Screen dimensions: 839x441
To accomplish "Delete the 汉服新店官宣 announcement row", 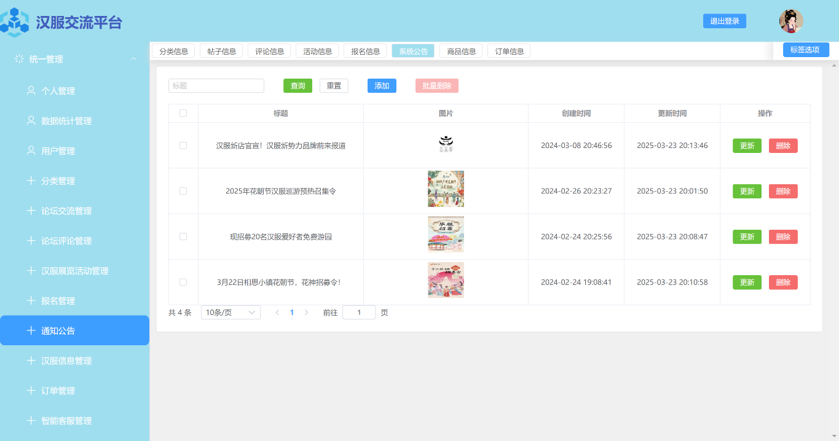I will 783,146.
